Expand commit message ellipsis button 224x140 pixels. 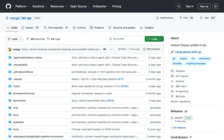tap(104, 49)
